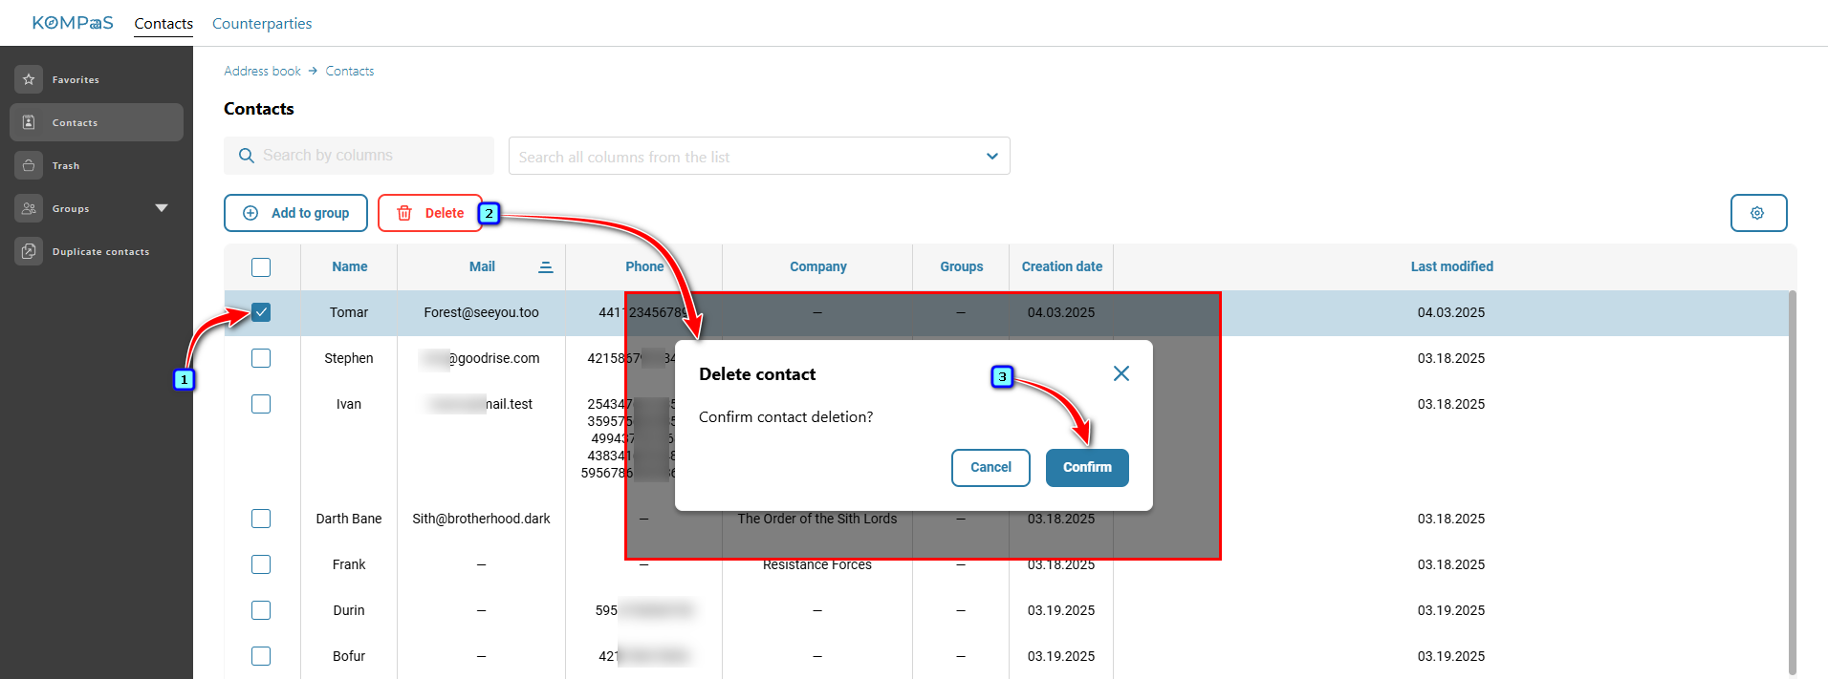Click the Mail column sort icon
1828x679 pixels.
click(546, 267)
